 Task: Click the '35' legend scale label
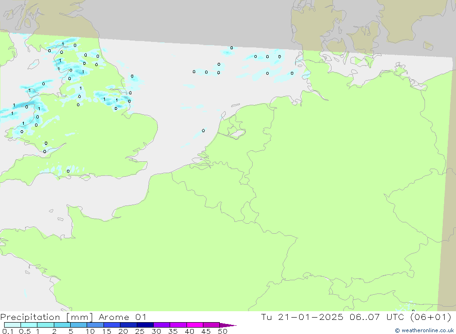tap(173, 331)
